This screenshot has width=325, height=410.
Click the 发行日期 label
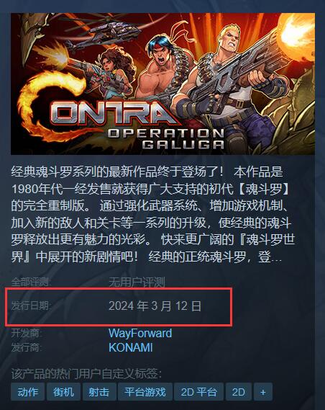[32, 306]
